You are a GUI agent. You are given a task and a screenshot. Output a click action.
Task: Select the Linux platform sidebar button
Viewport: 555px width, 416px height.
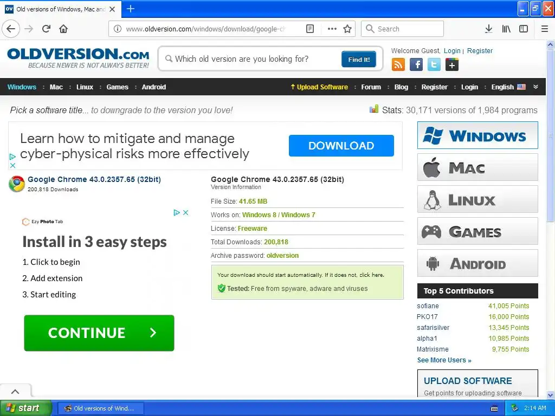point(477,199)
